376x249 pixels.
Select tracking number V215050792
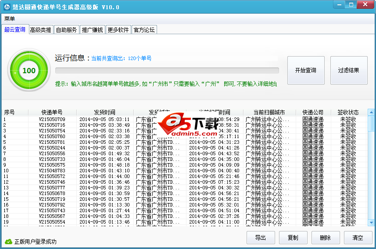[x=52, y=205]
